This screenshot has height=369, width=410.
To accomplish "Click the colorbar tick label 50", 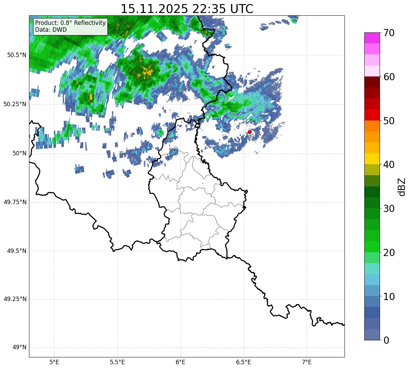I will (389, 121).
